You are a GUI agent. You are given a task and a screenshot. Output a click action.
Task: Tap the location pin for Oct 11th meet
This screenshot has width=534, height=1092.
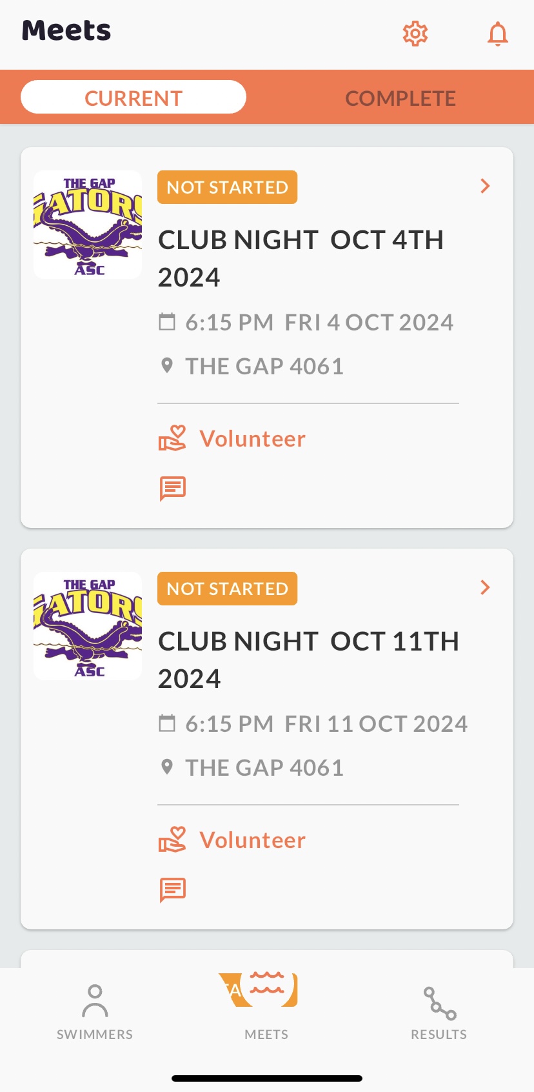(x=167, y=767)
